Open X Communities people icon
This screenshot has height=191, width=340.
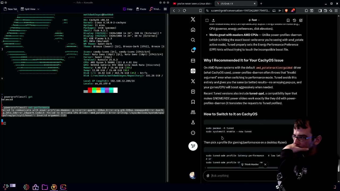pyautogui.click(x=193, y=112)
